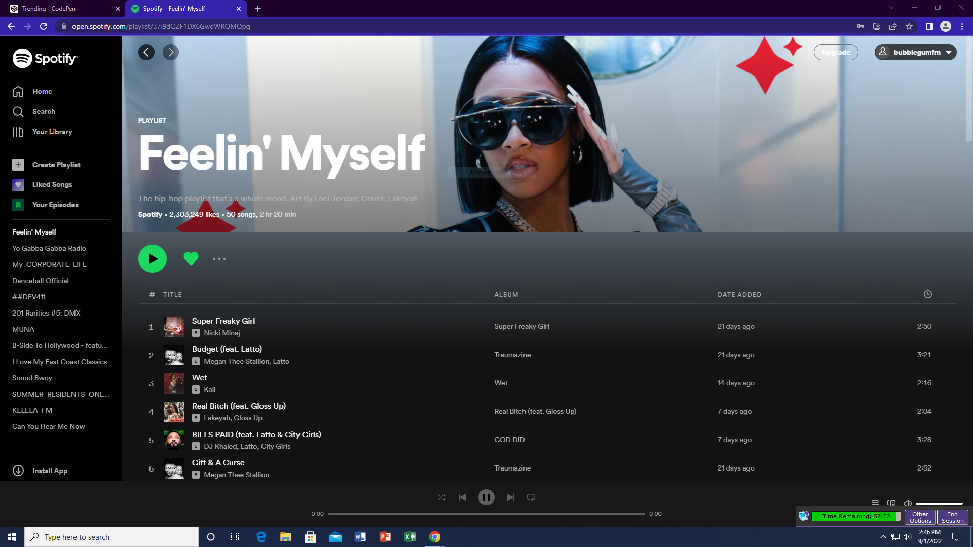Unlike the playlist with heart icon
The height and width of the screenshot is (547, 973).
(191, 259)
